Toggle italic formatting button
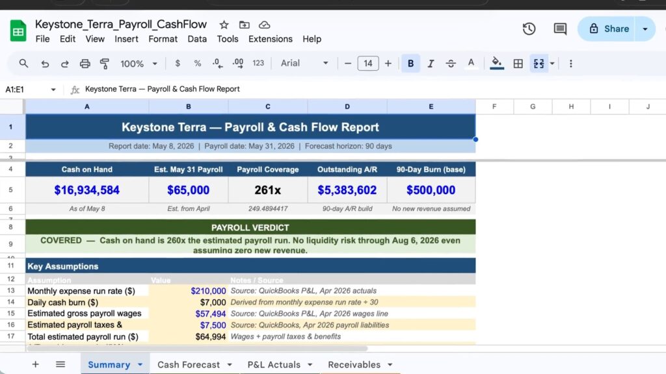 (x=431, y=64)
